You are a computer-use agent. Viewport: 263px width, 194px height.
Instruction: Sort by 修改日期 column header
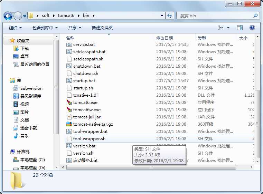pyautogui.click(x=165, y=38)
